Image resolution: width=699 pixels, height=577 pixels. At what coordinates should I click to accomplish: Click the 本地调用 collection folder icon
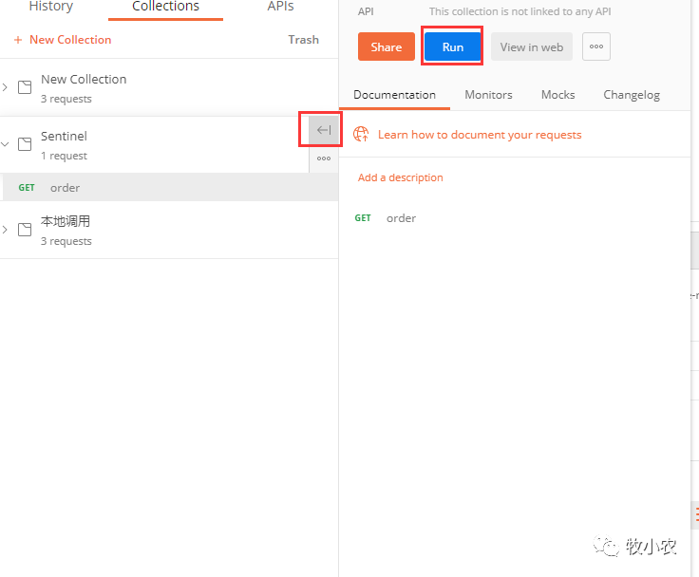coord(25,230)
